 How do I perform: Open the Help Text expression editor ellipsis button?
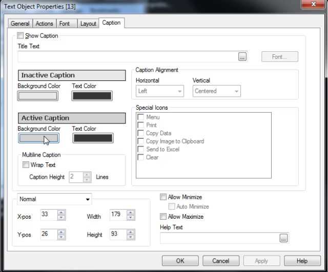click(x=283, y=238)
